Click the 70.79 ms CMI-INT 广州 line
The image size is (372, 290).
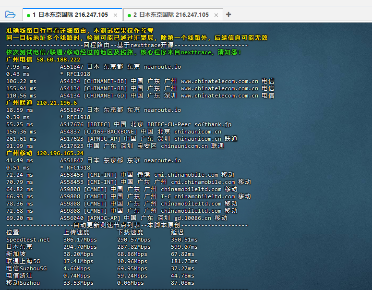[128, 182]
